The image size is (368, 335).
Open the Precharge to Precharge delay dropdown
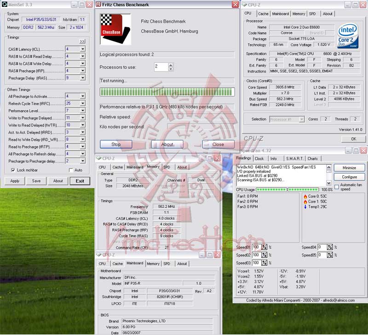pyautogui.click(x=83, y=161)
